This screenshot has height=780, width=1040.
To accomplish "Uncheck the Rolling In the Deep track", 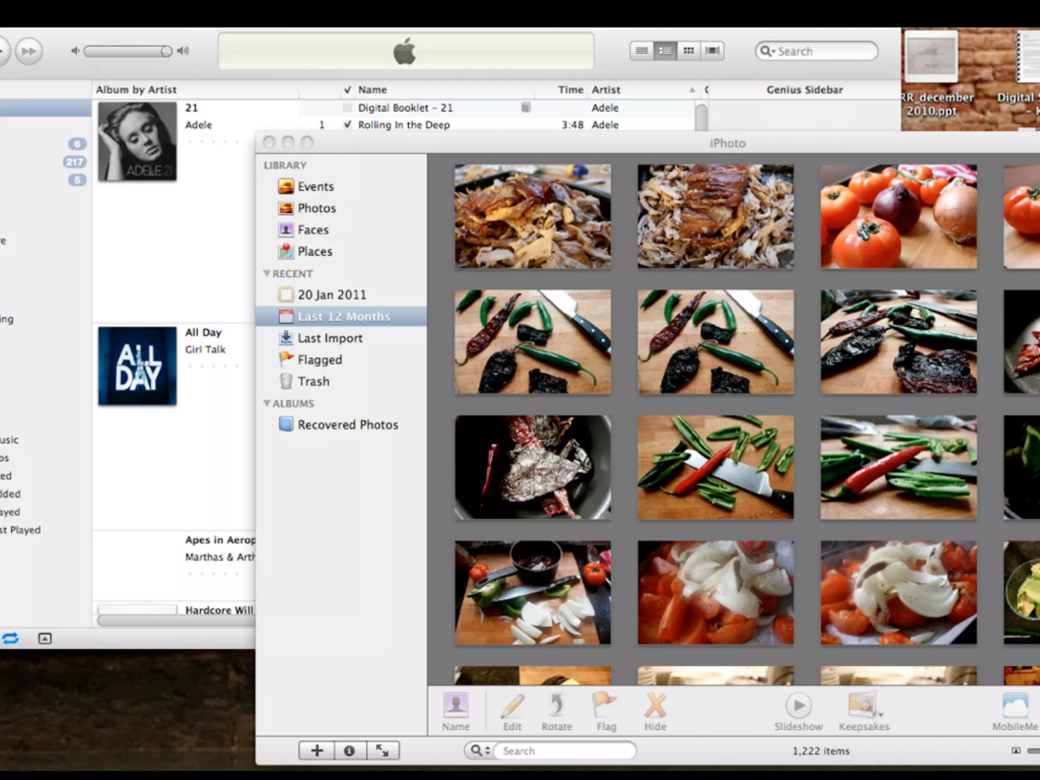I will (x=347, y=124).
